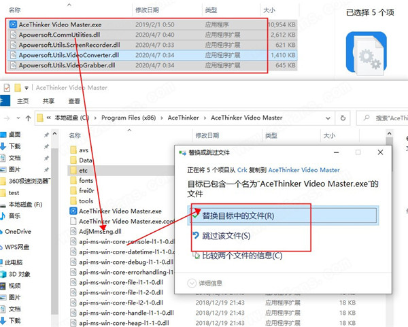
Task: Sort the Crk list by the 名称 column
Action: [14, 10]
